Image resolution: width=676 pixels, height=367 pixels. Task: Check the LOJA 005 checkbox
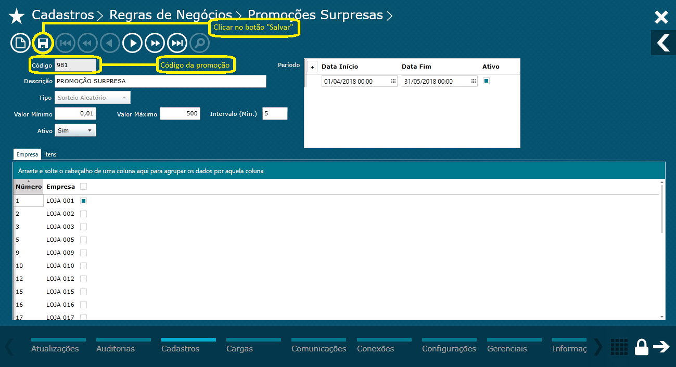83,240
